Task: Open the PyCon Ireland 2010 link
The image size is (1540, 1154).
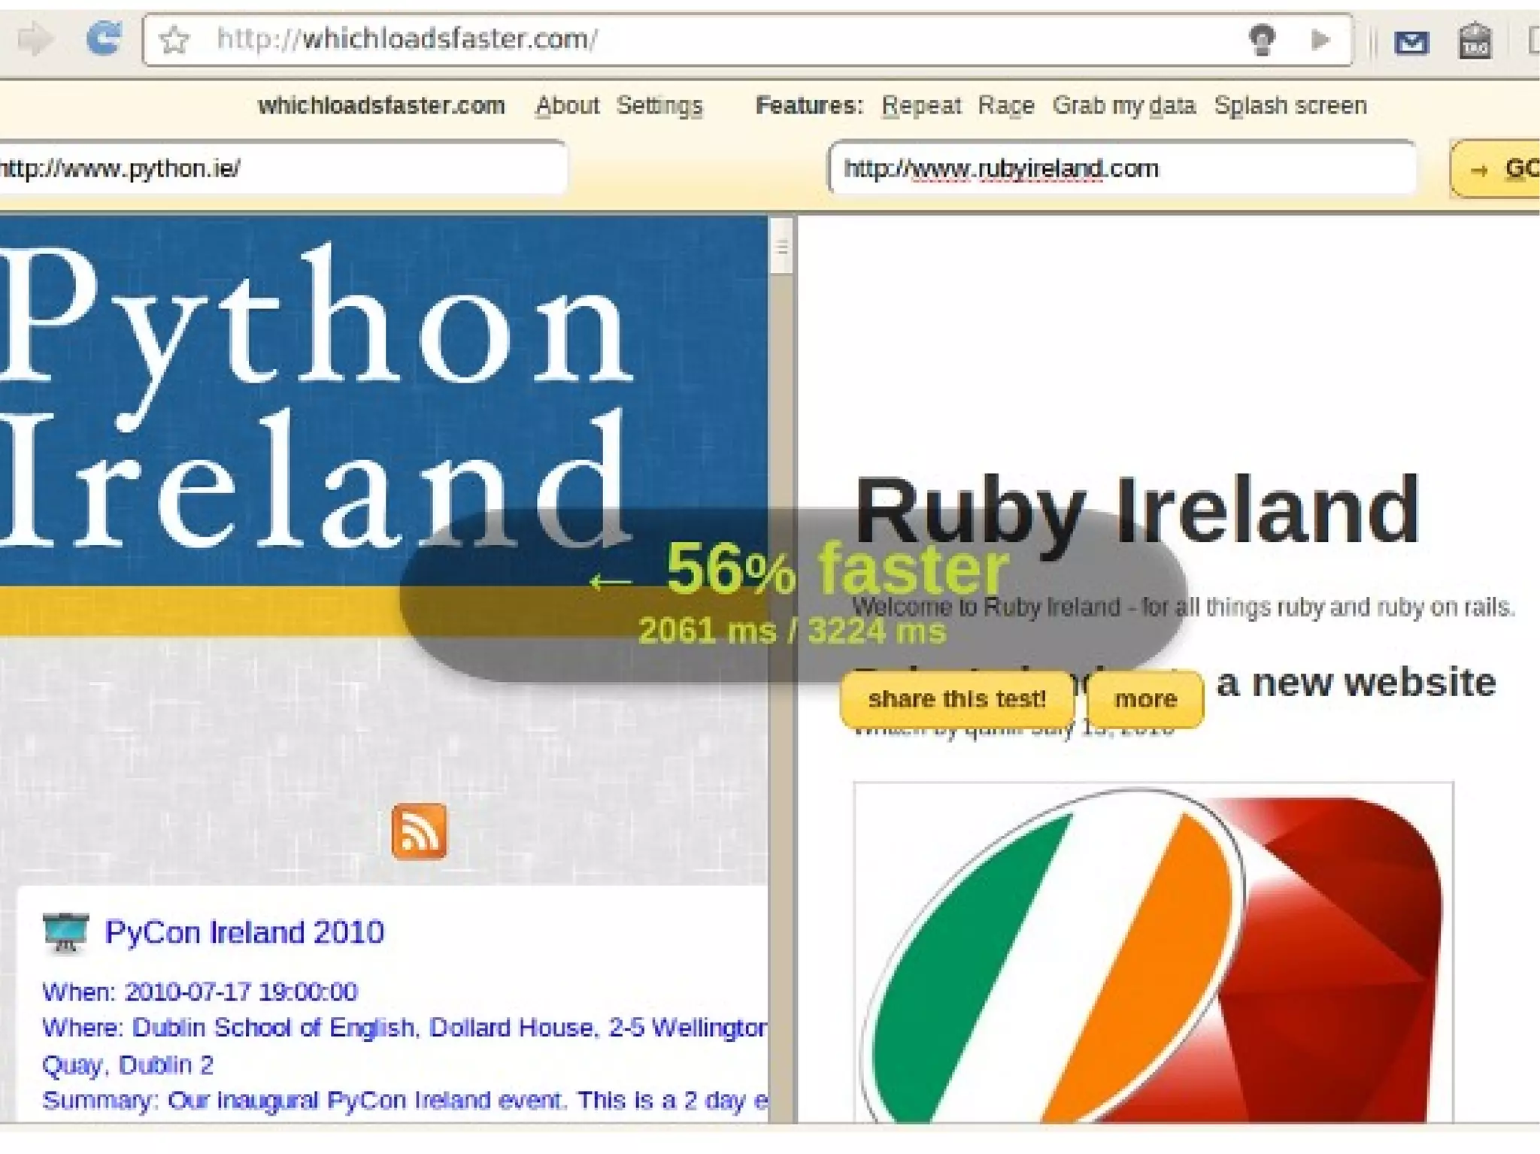Action: point(244,932)
